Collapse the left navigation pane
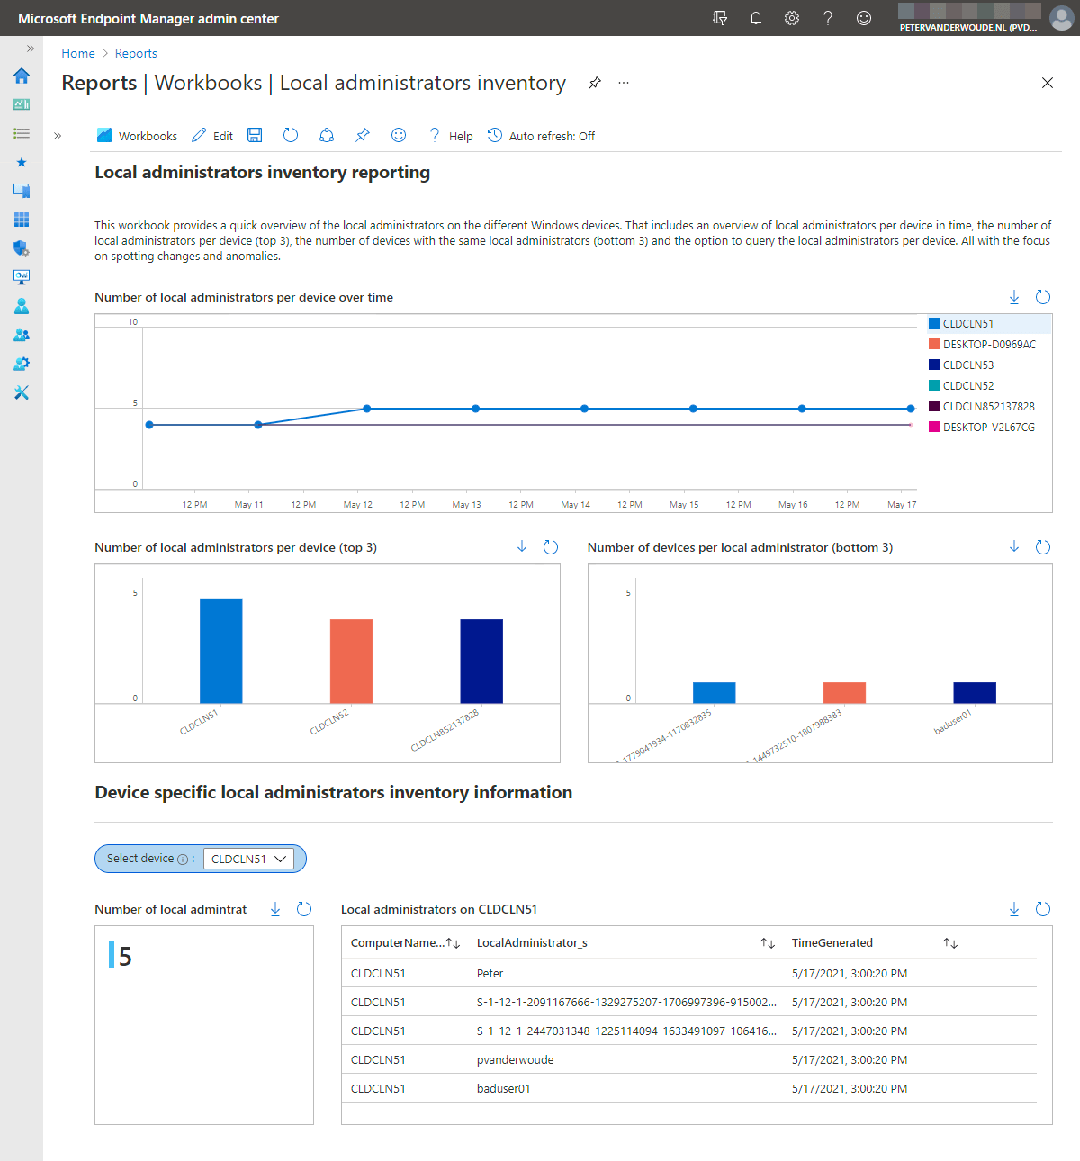 click(29, 49)
